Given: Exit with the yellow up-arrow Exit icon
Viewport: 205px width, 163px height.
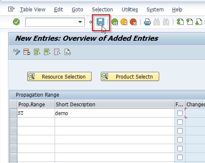Looking at the screenshot, I should [x=124, y=22].
